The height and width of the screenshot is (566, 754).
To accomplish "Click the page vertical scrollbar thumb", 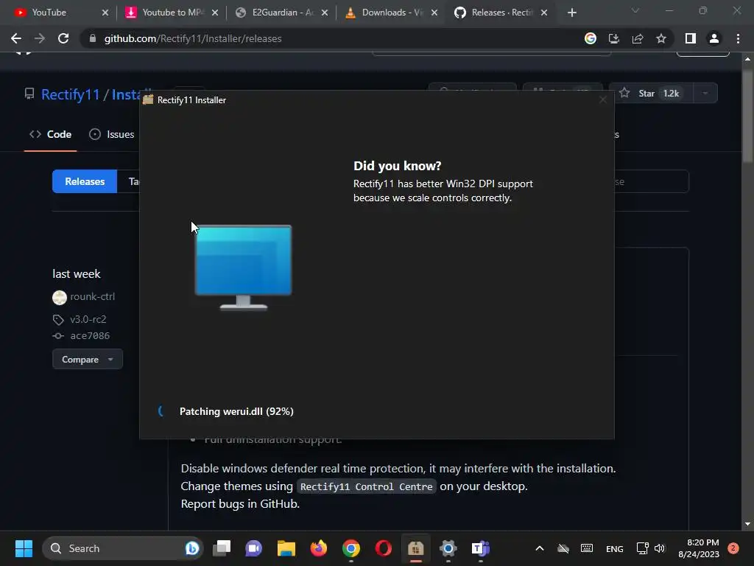I will (747, 116).
